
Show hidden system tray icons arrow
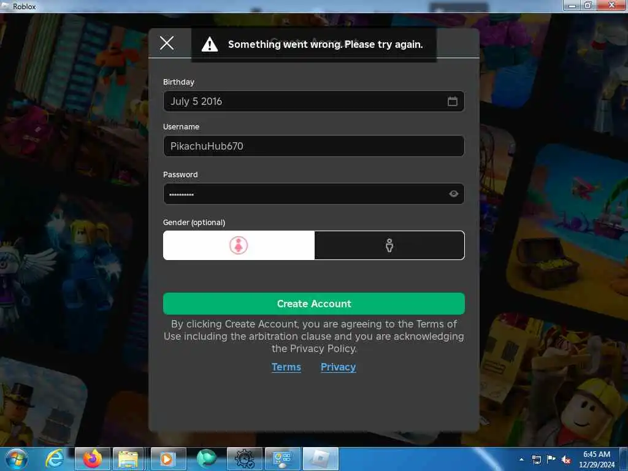point(521,459)
